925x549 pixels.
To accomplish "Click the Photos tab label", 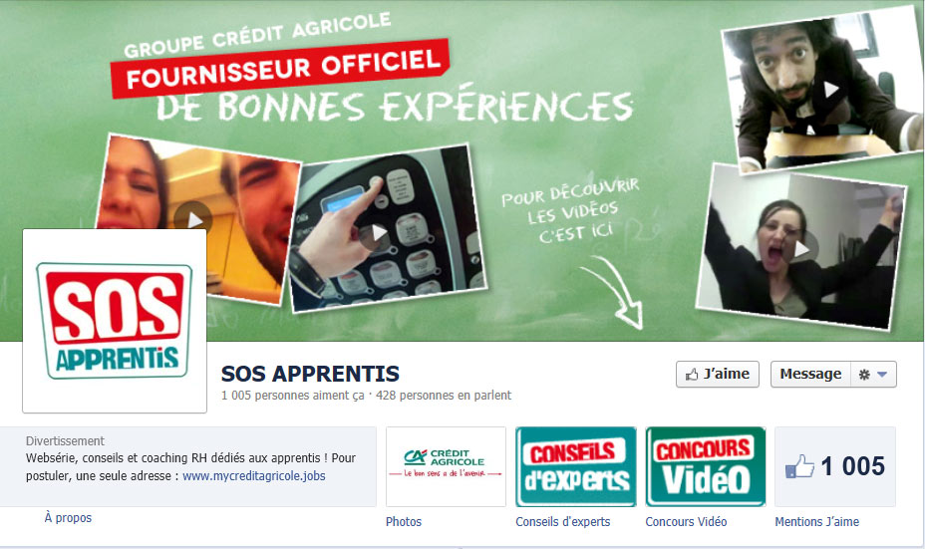I will click(x=404, y=521).
